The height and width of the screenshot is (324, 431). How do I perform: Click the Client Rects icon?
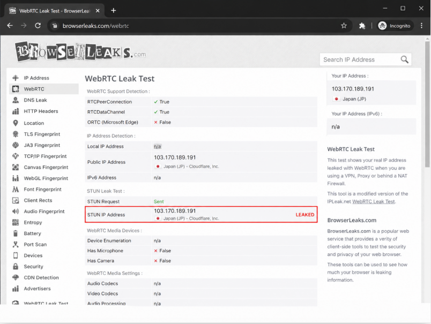click(16, 200)
